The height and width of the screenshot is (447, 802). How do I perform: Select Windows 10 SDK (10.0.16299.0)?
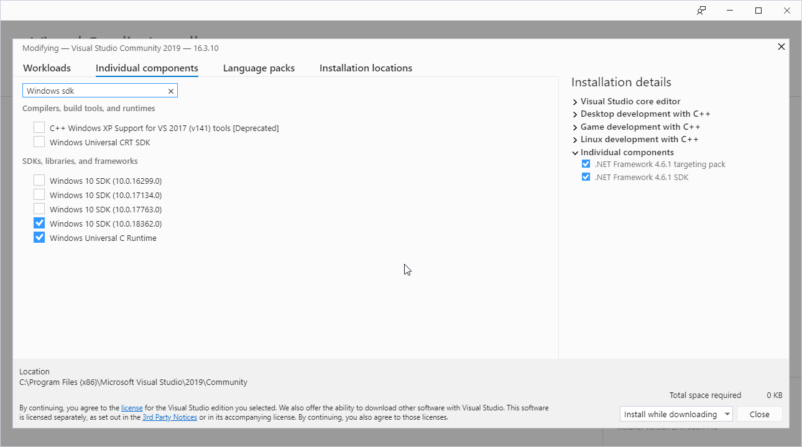click(x=39, y=179)
